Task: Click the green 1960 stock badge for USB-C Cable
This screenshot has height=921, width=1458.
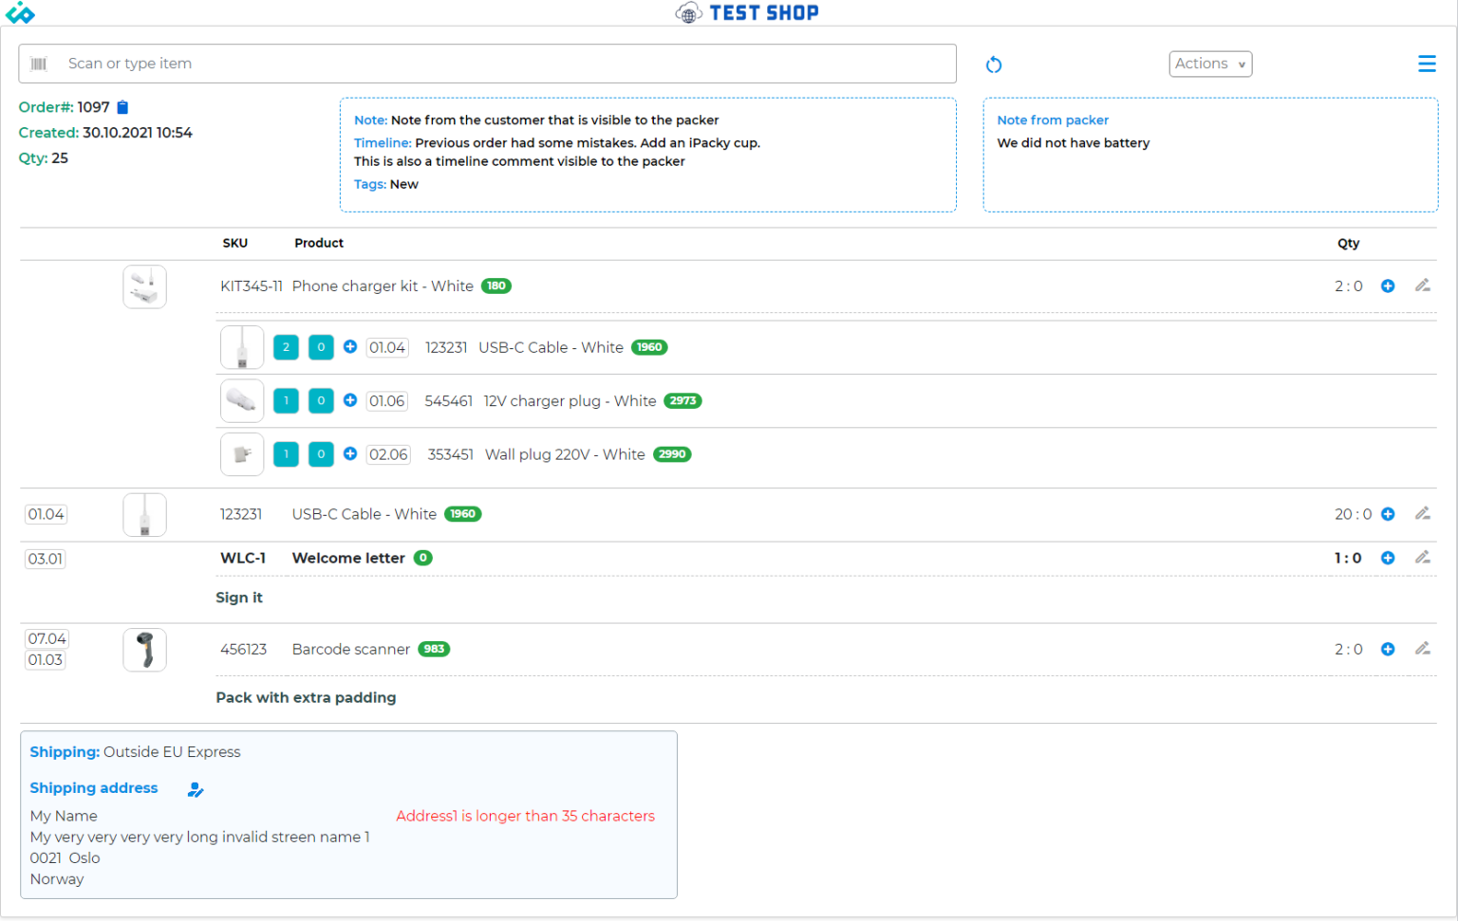Action: click(462, 514)
